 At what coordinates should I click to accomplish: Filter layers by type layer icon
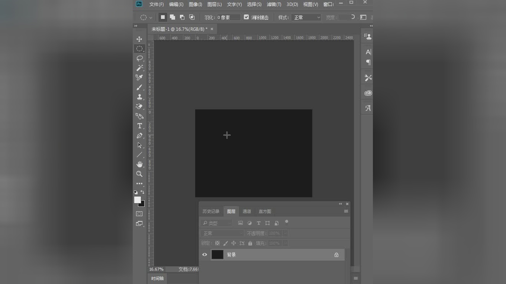(x=259, y=223)
